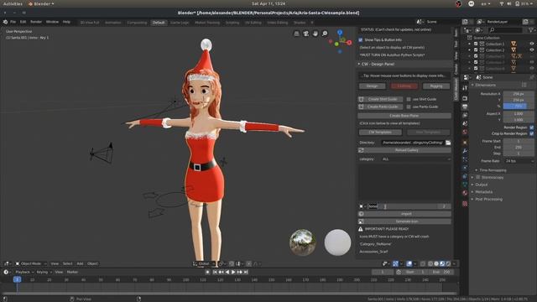The height and width of the screenshot is (302, 537).
Task: Click the Create Base Plane button
Action: (x=404, y=116)
